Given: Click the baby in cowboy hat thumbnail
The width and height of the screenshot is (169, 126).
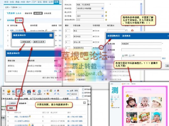Looking at the screenshot, I should pyautogui.click(x=132, y=102).
